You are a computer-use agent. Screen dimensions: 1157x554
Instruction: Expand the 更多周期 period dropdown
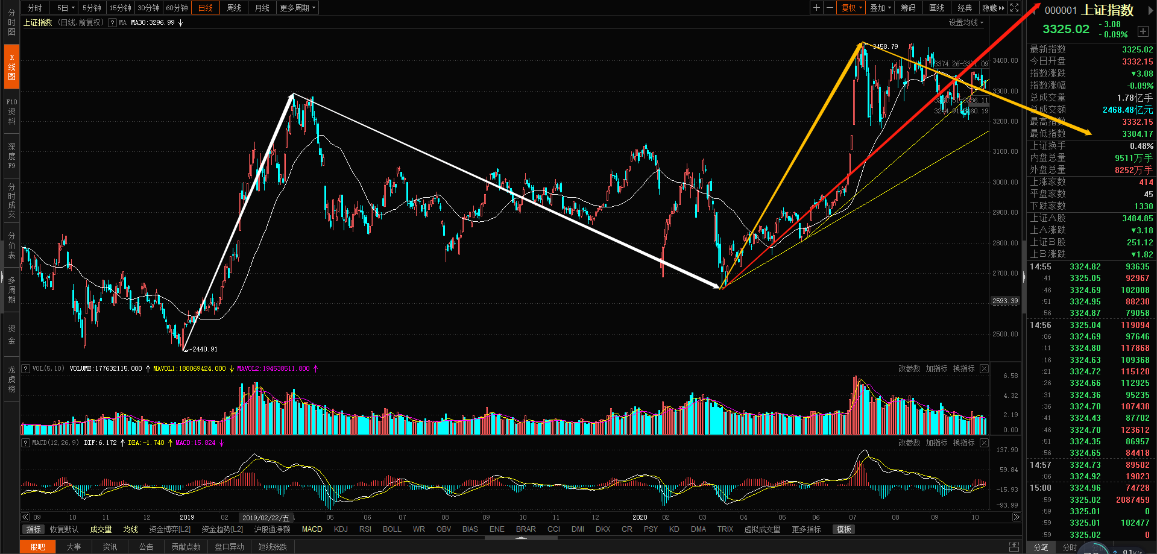[x=297, y=8]
